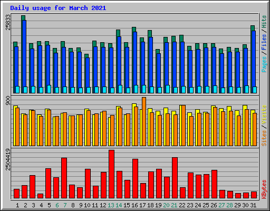Click green weekend day 6 label
This screenshot has width=270, height=211.
[x=57, y=205]
